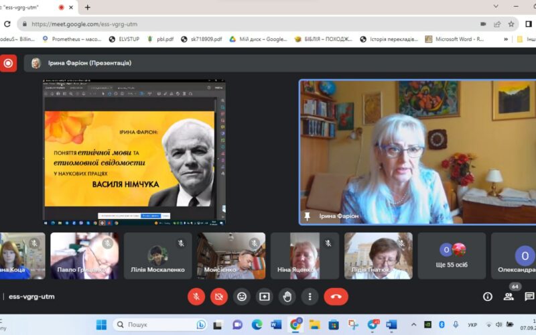The image size is (536, 335).
Task: Open a new browser tab
Action: pos(87,7)
